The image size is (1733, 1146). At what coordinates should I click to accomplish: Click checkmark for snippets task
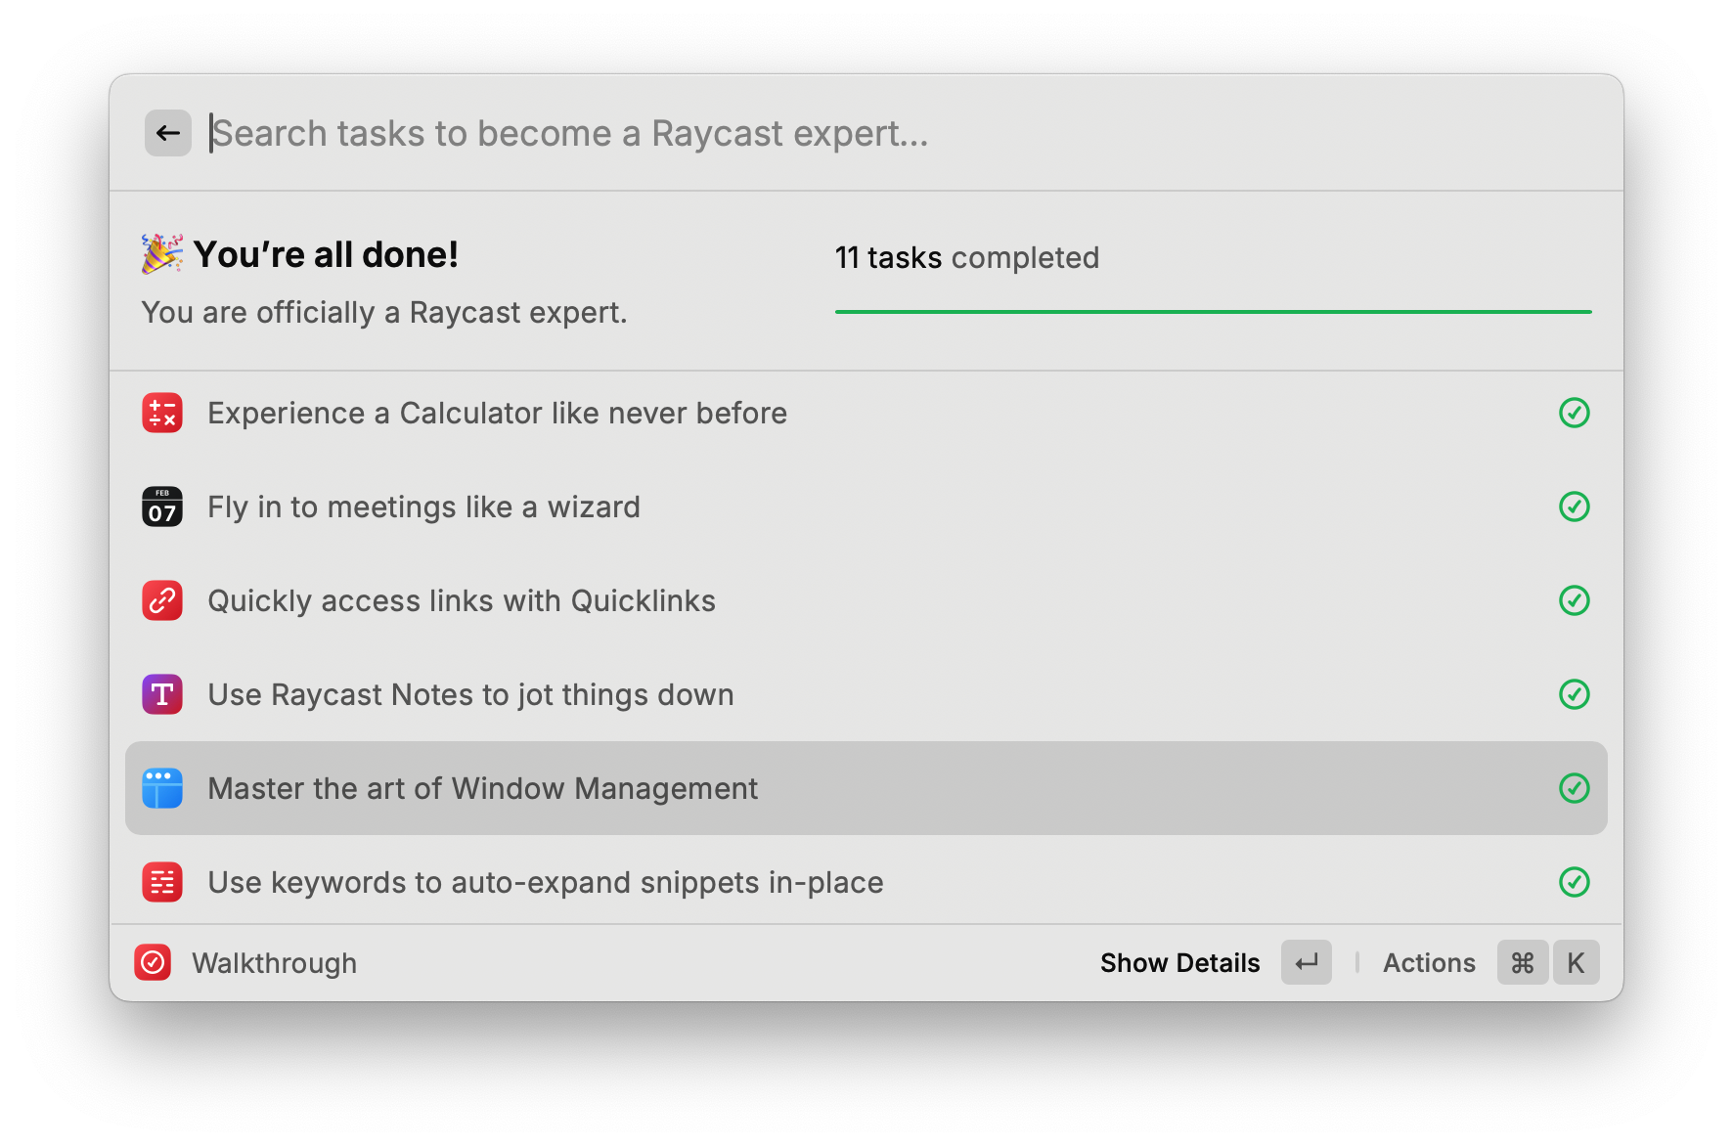point(1575,882)
